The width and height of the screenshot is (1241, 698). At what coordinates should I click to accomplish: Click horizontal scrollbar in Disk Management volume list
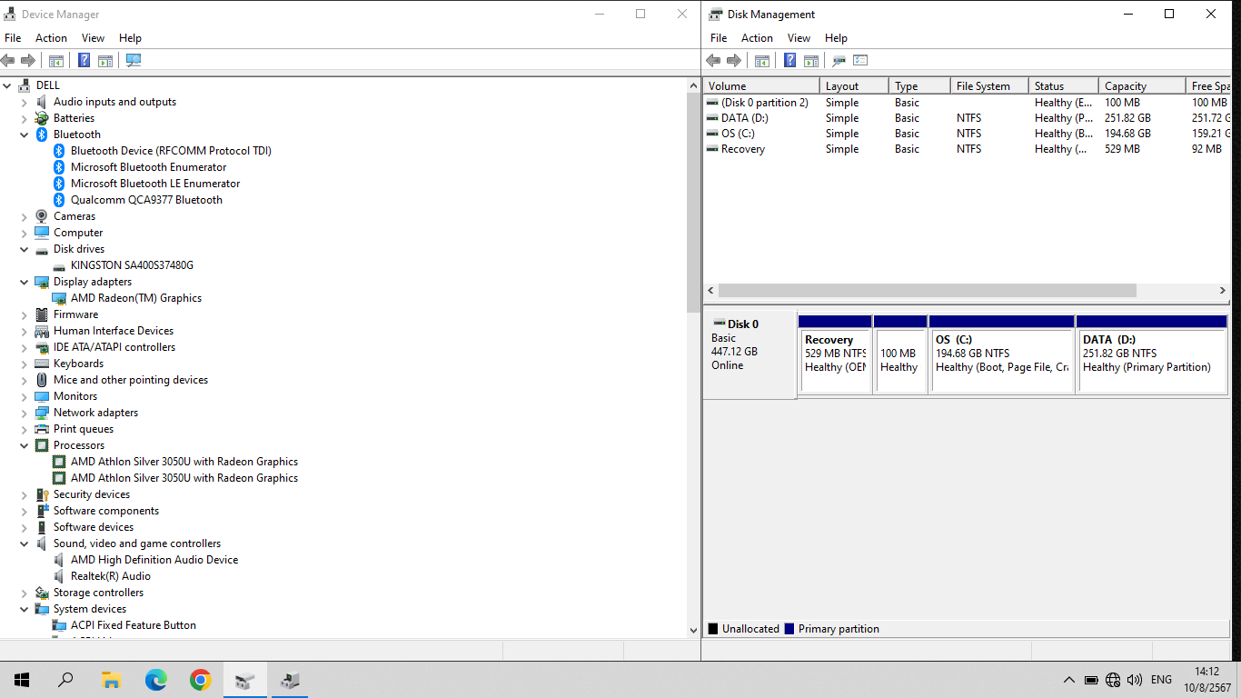pos(927,291)
